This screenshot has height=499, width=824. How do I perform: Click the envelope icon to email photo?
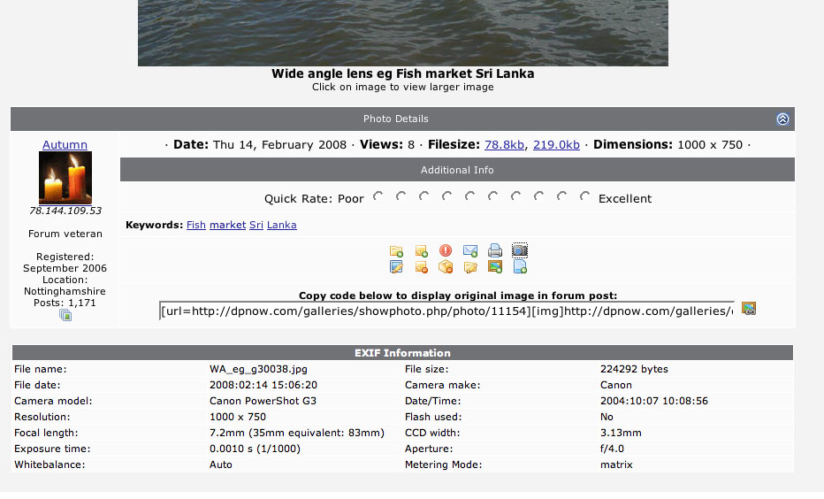click(x=470, y=251)
